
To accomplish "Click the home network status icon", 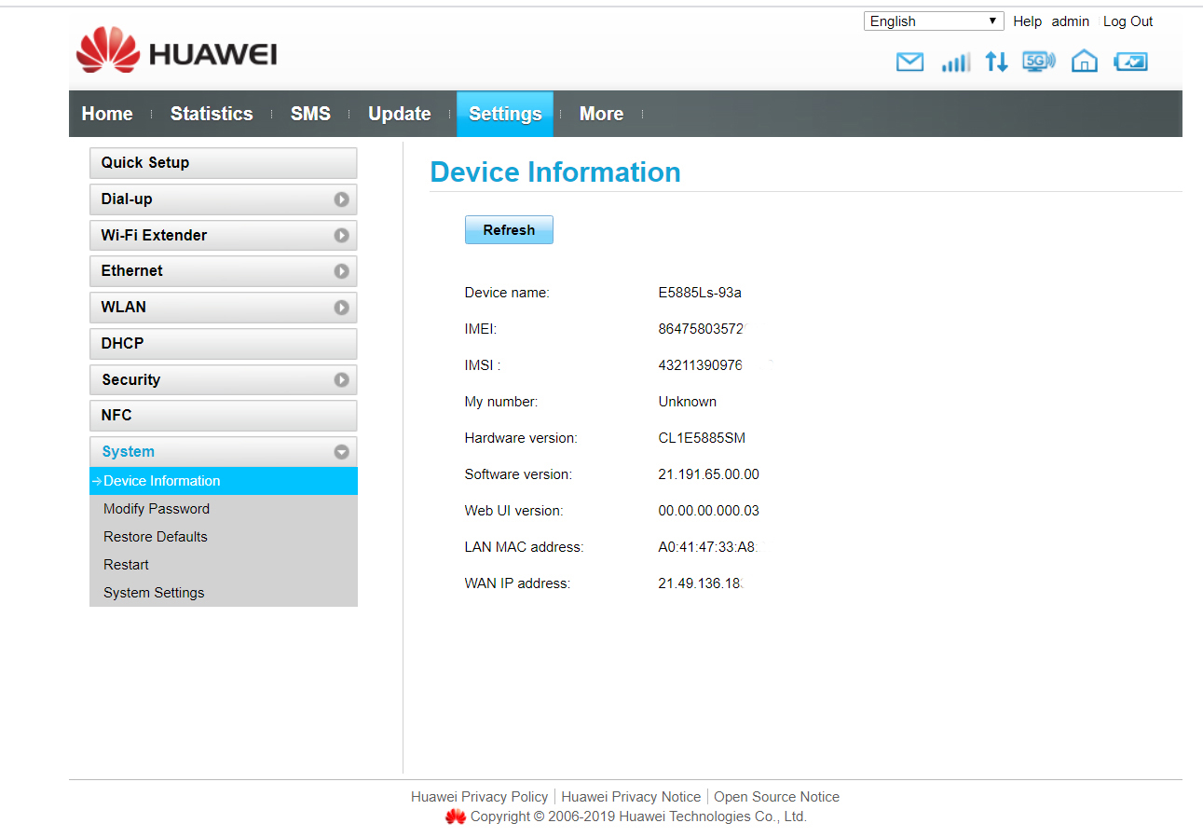I will (1084, 62).
